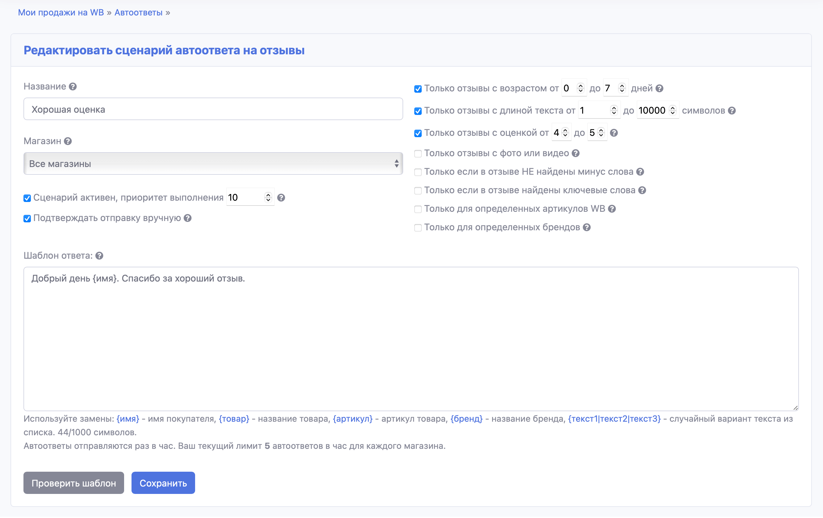Show help for Подтверждать отправку вручную

[187, 218]
